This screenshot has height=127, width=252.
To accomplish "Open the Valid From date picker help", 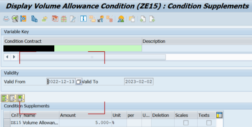I will (78, 82).
